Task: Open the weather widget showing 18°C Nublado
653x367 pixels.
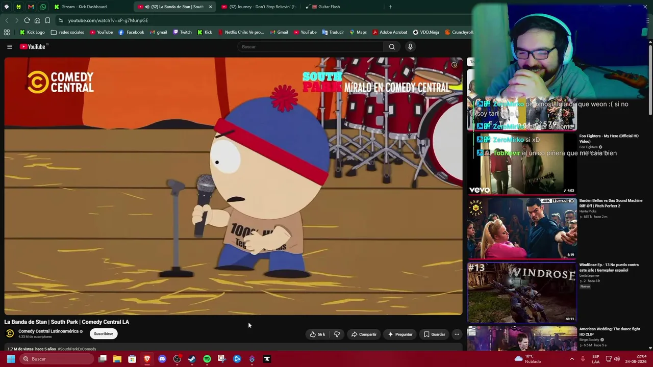Action: pyautogui.click(x=528, y=359)
